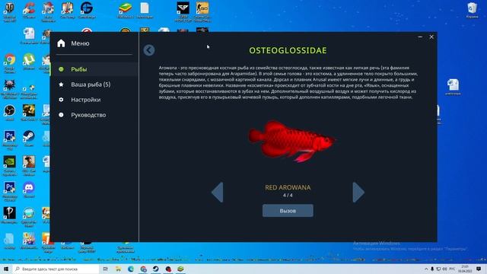Click the taskbar search box
487x274 pixels.
[x=56, y=269]
